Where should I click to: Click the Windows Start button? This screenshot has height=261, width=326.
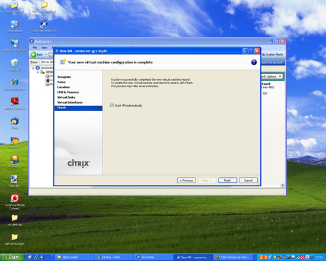click(12, 257)
